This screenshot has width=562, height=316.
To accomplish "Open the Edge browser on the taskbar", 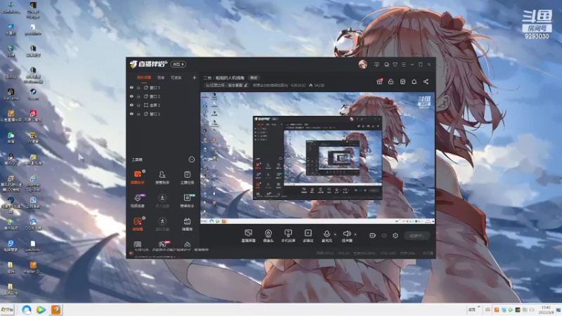I will 27,310.
